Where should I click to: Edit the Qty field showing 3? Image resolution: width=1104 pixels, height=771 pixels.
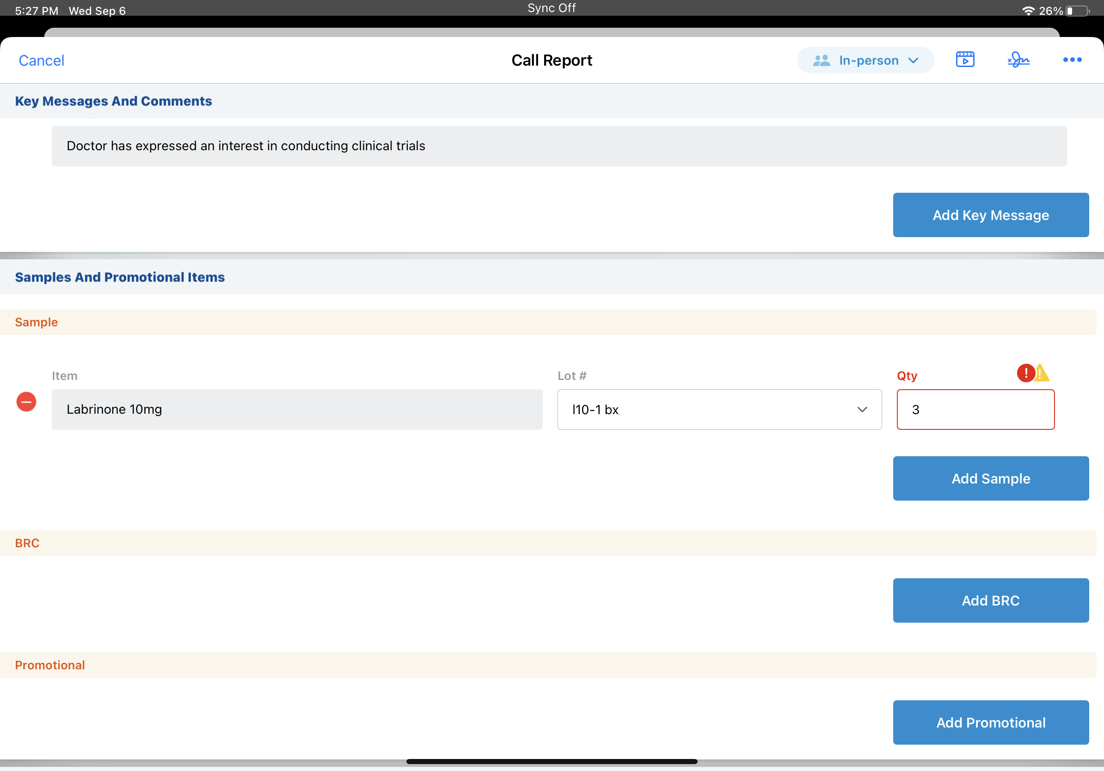click(975, 410)
